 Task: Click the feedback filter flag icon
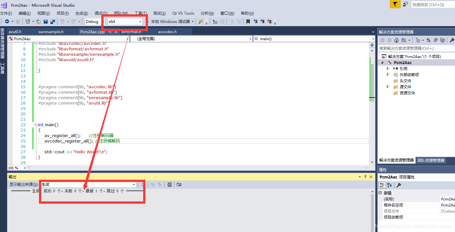[x=395, y=4]
